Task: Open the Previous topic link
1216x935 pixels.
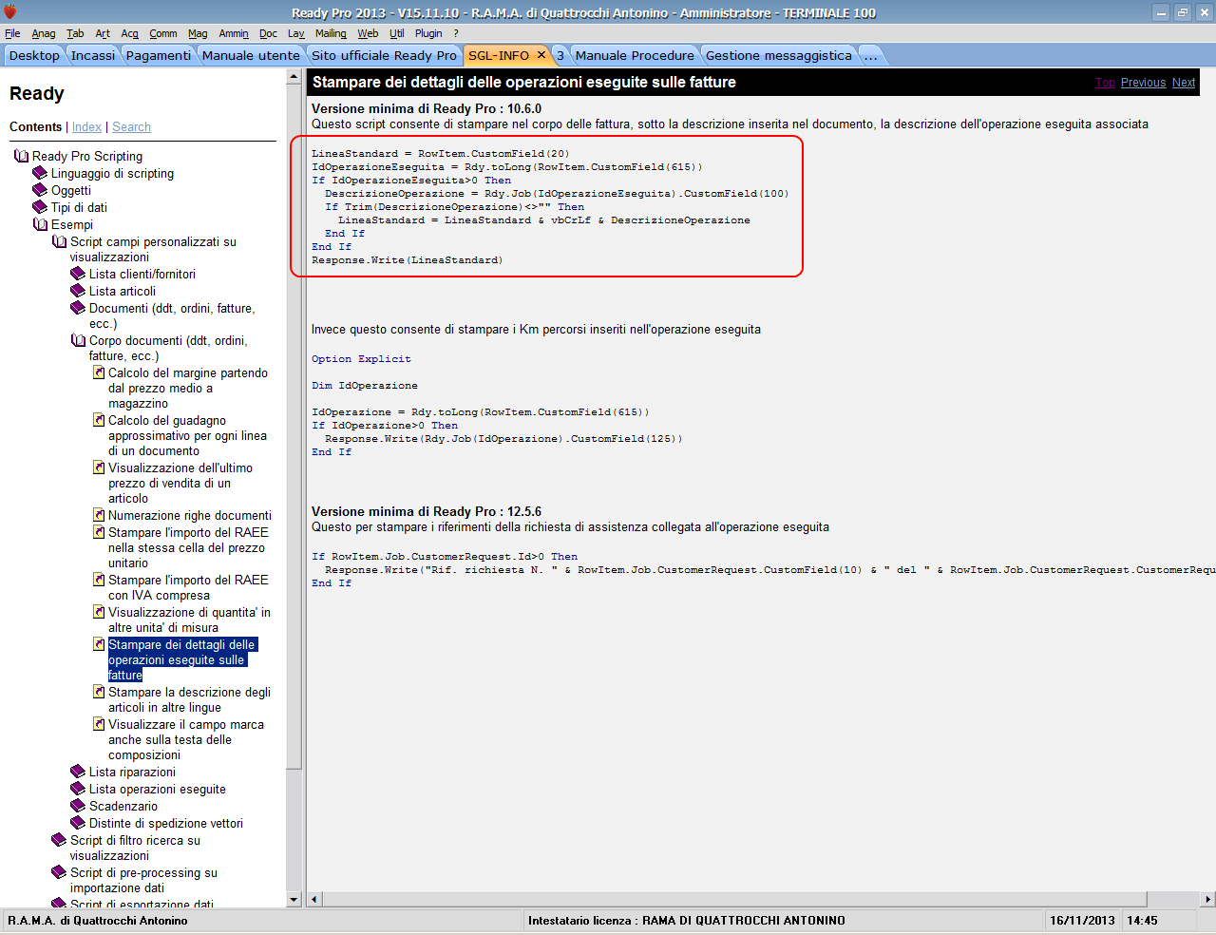Action: click(x=1143, y=83)
